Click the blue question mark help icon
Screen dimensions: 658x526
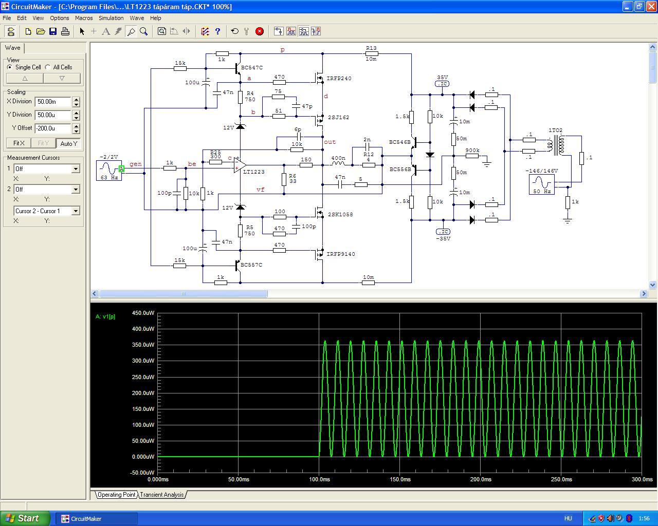point(217,31)
